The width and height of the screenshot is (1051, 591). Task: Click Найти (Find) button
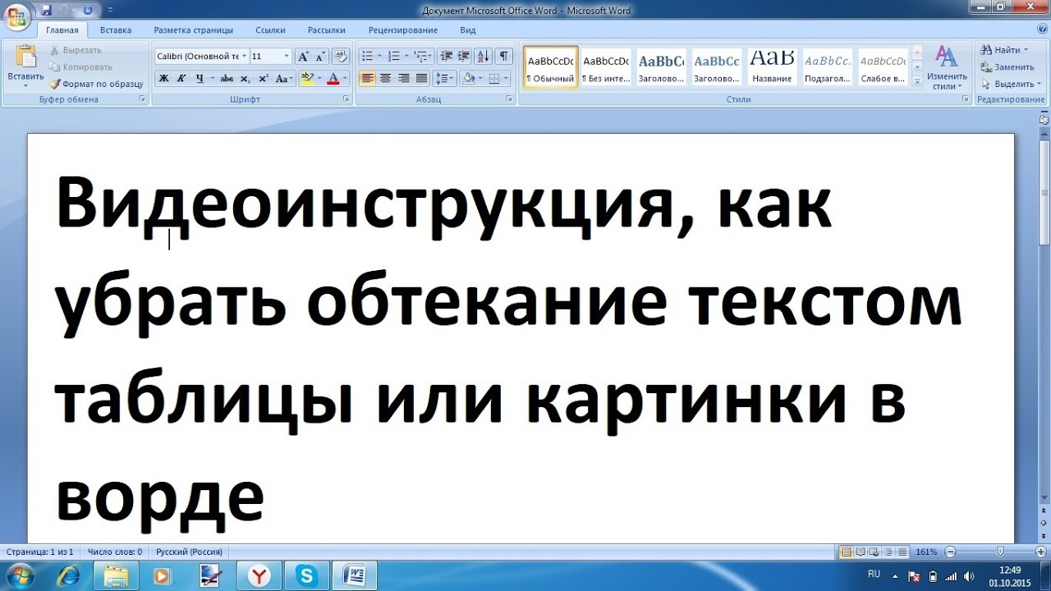1003,50
